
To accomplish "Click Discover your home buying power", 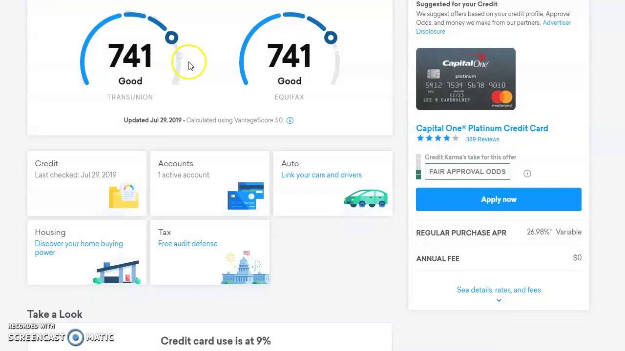I will (x=79, y=248).
